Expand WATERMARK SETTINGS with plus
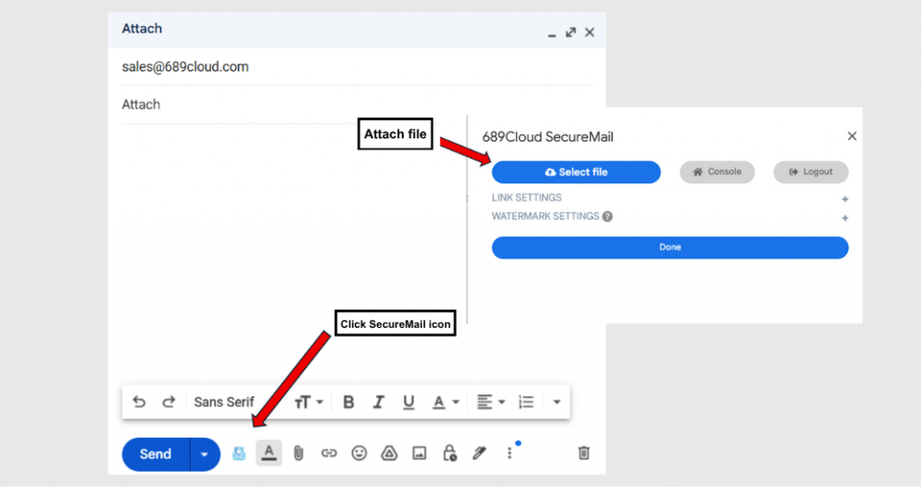The image size is (921, 487). pos(845,218)
